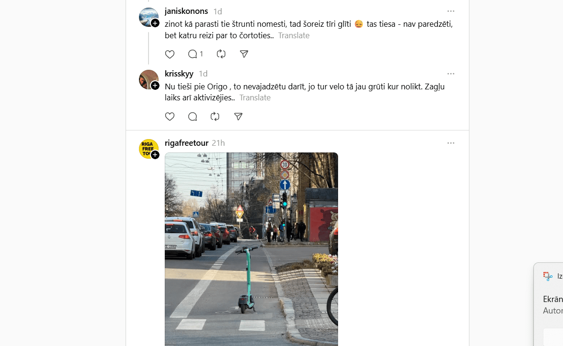This screenshot has height=346, width=563.
Task: Repost krisskyy's comment
Action: (215, 117)
